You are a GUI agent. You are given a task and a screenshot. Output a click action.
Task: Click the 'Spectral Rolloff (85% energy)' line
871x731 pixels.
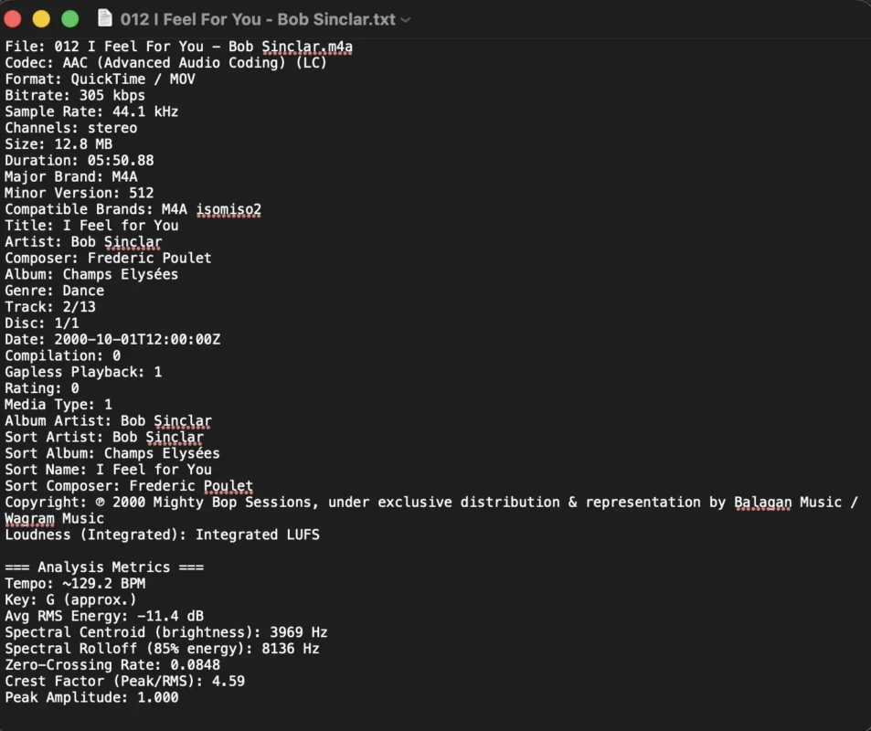tap(162, 649)
